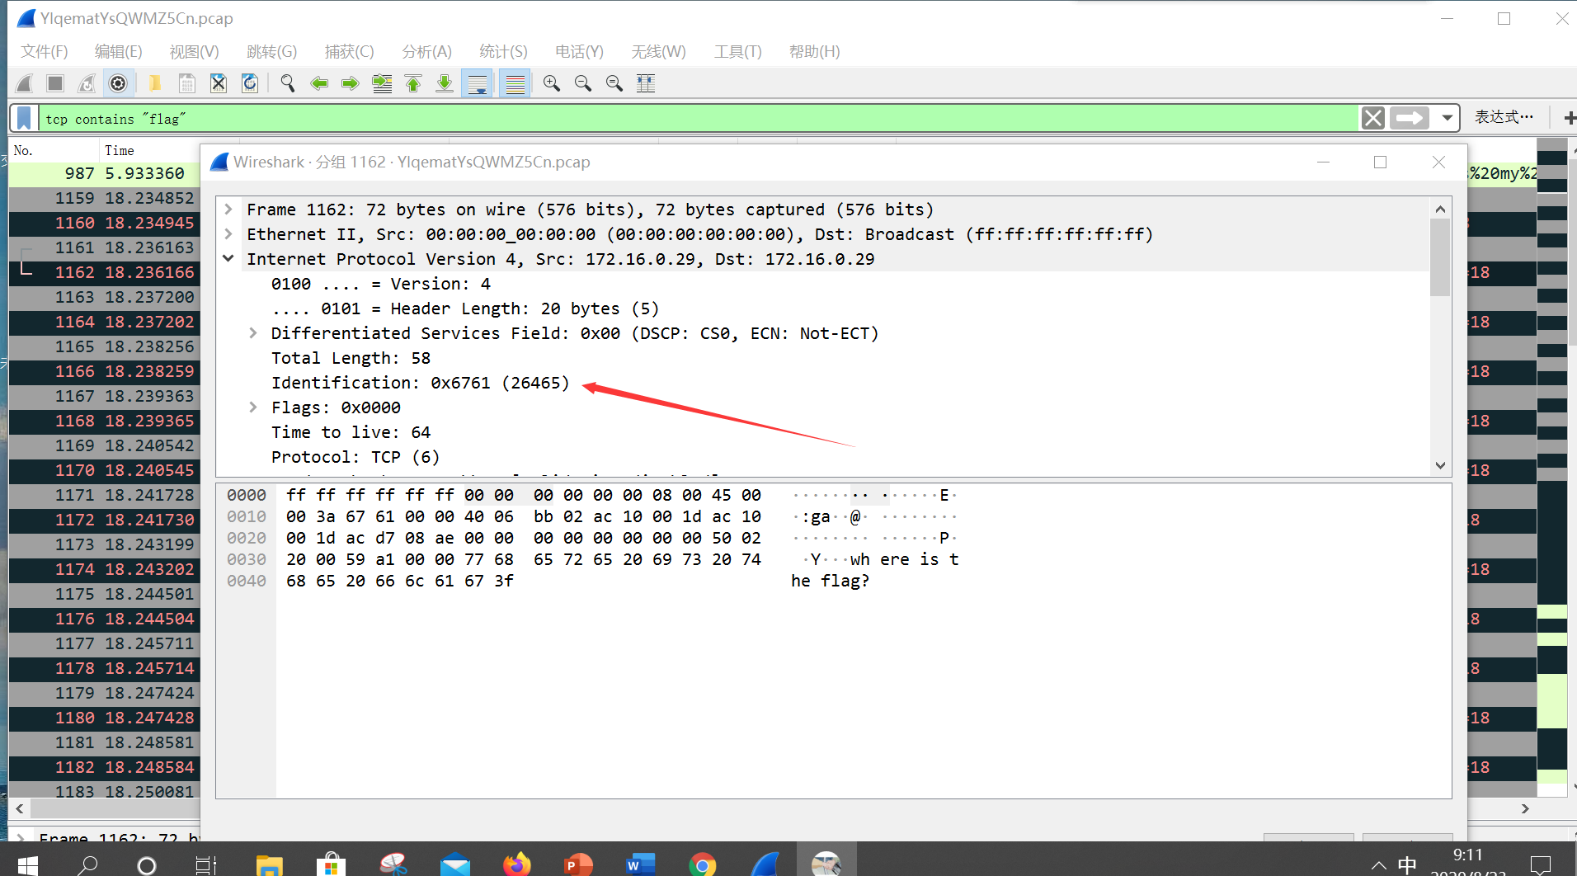Click the 表达式 expression button
Viewport: 1577px width, 876px height.
click(x=1504, y=117)
